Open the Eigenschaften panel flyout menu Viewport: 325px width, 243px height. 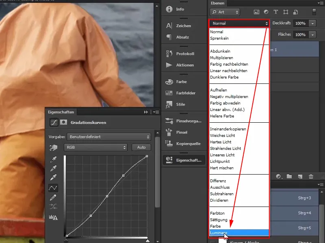tap(156, 112)
